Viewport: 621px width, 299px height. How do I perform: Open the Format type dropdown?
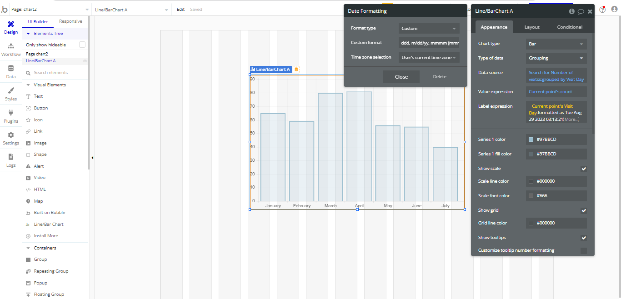click(429, 28)
